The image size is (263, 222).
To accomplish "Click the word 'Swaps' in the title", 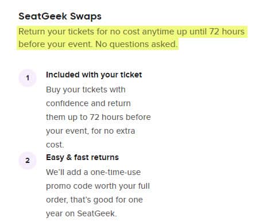I will click(x=86, y=17).
